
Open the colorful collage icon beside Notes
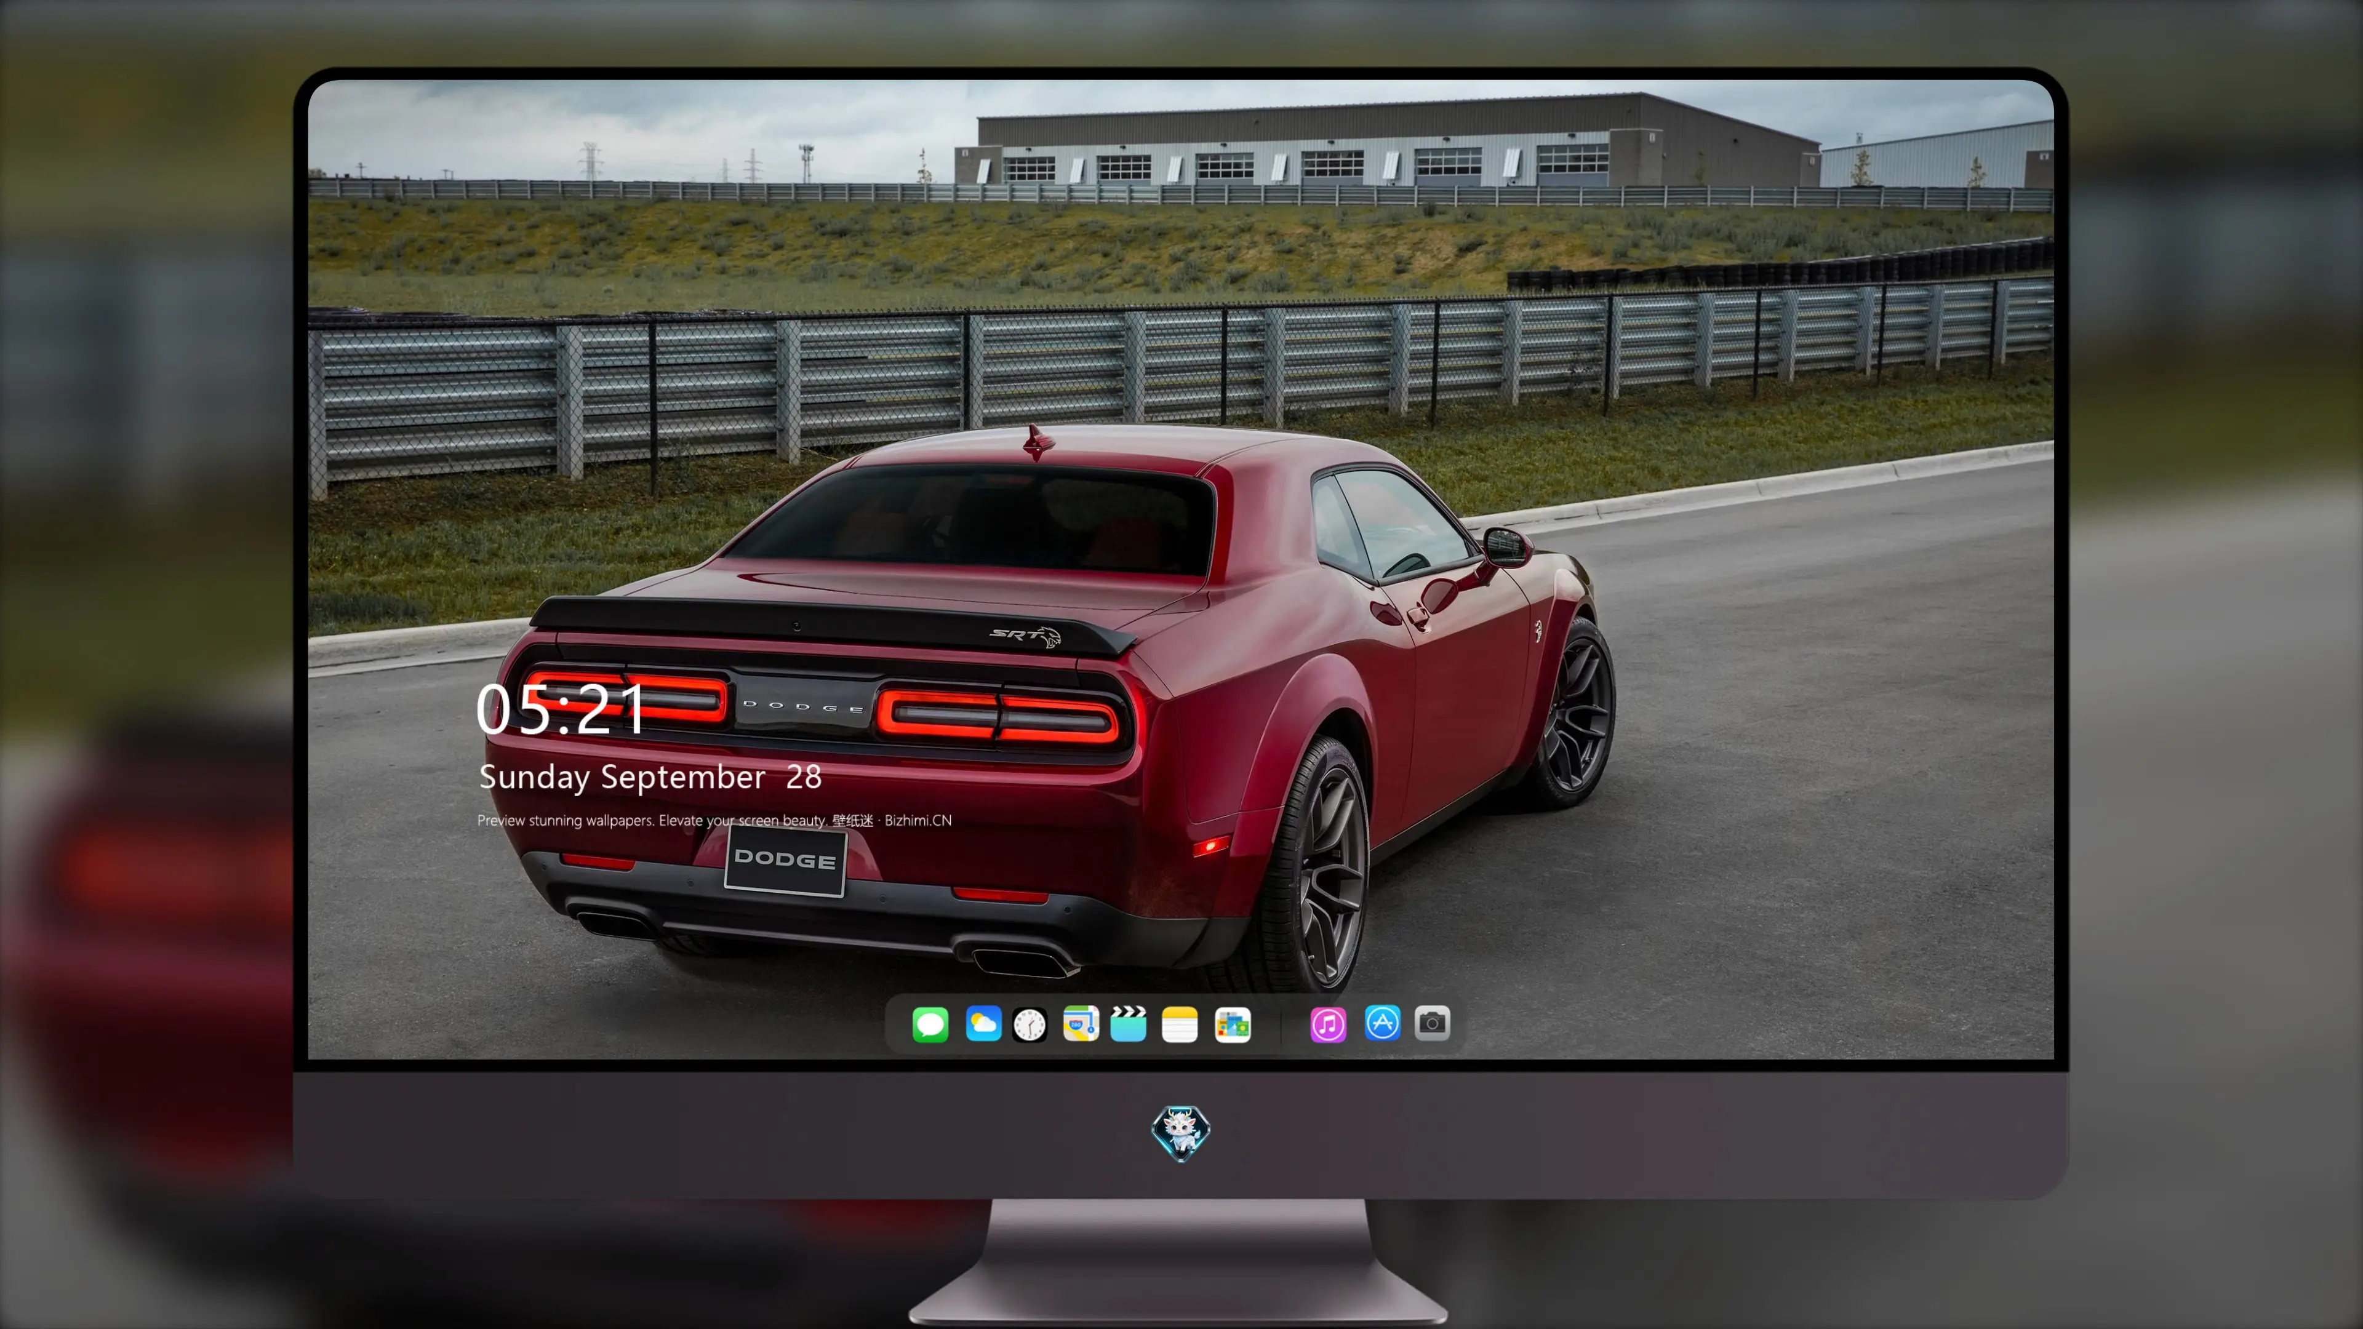[1233, 1024]
